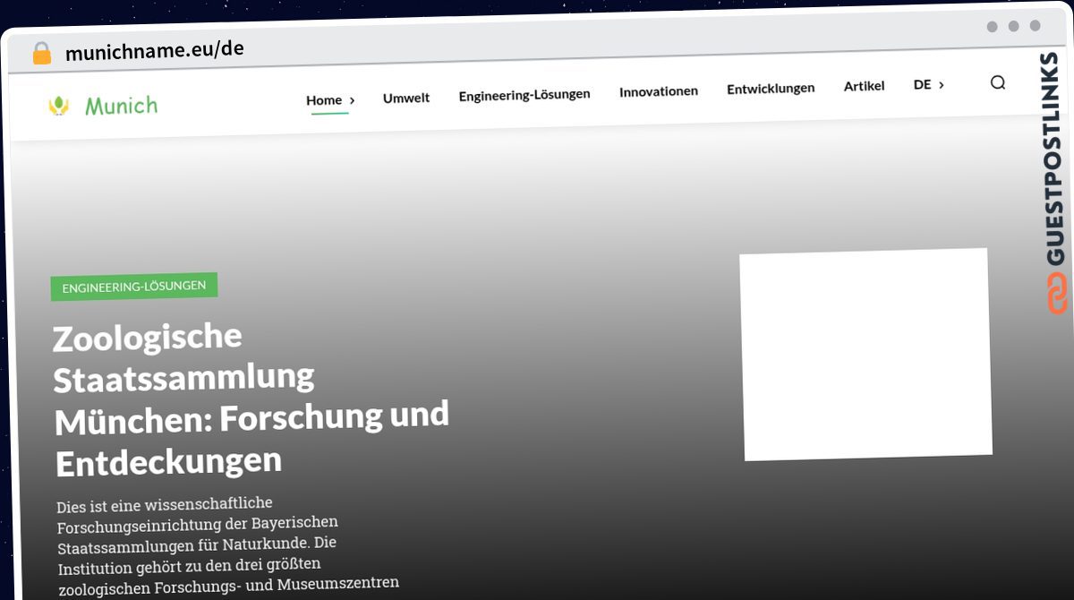
Task: Navigate to the Innovationen section
Action: (x=658, y=91)
